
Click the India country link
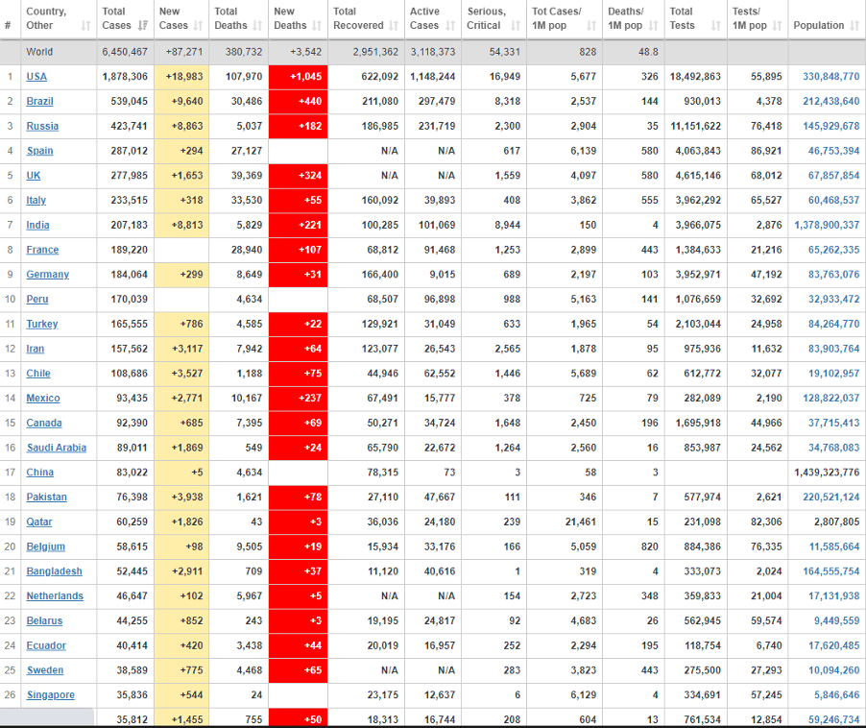pyautogui.click(x=37, y=226)
